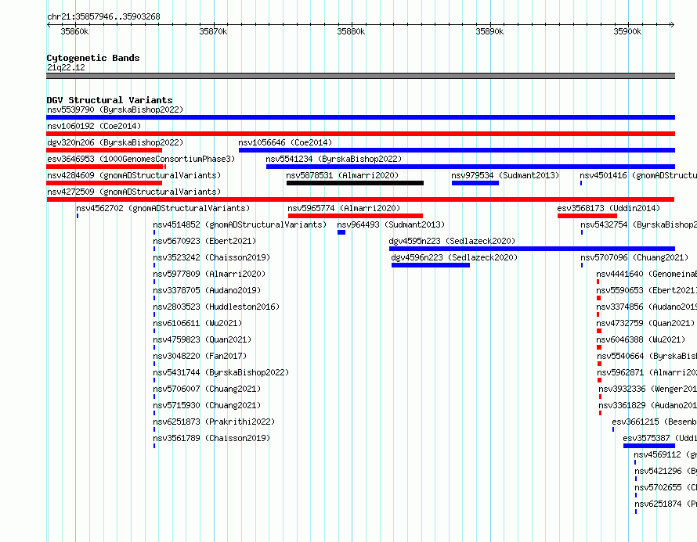
Task: Click nsv6251874 variant label
Action: pyautogui.click(x=666, y=504)
